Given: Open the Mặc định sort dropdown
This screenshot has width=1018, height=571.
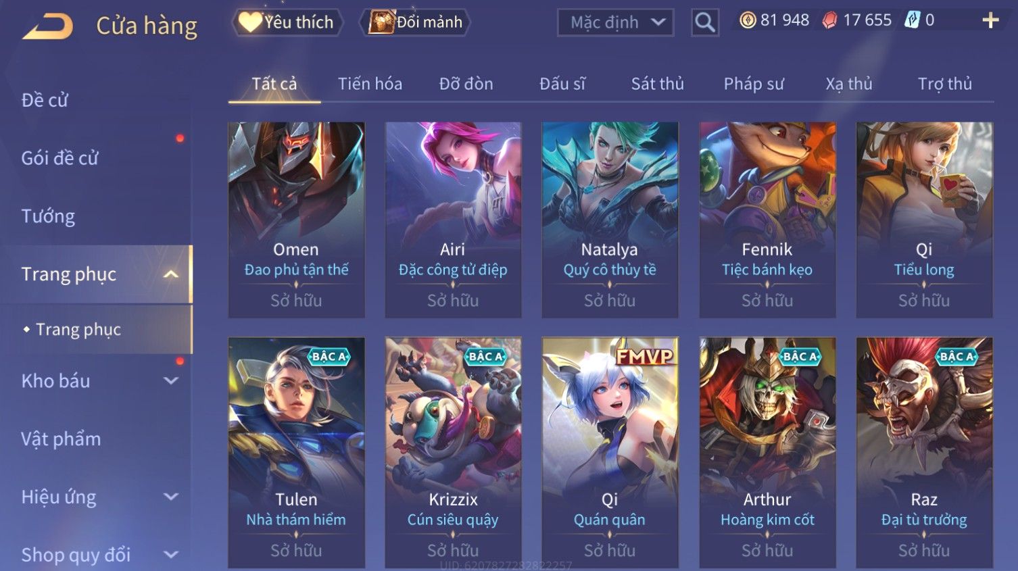Looking at the screenshot, I should (x=615, y=22).
